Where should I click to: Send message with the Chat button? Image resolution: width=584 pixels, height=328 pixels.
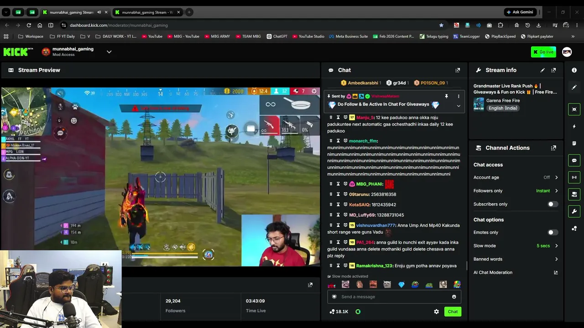click(453, 312)
